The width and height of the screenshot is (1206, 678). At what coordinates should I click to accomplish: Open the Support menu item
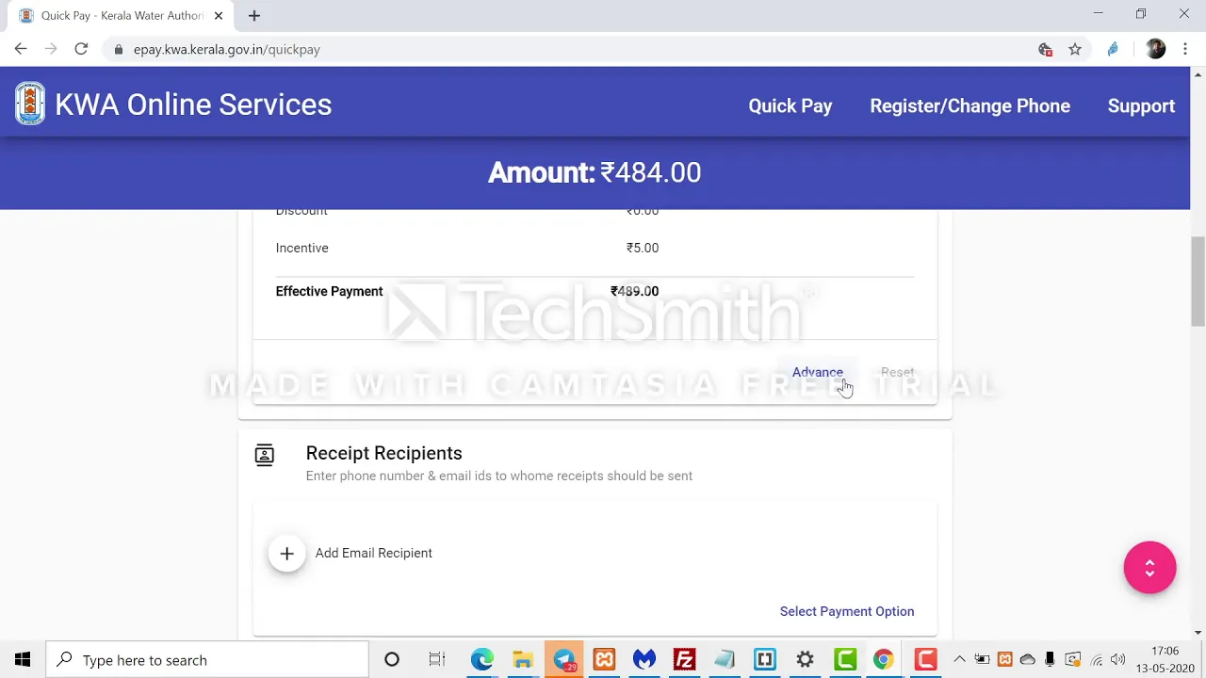pos(1141,105)
